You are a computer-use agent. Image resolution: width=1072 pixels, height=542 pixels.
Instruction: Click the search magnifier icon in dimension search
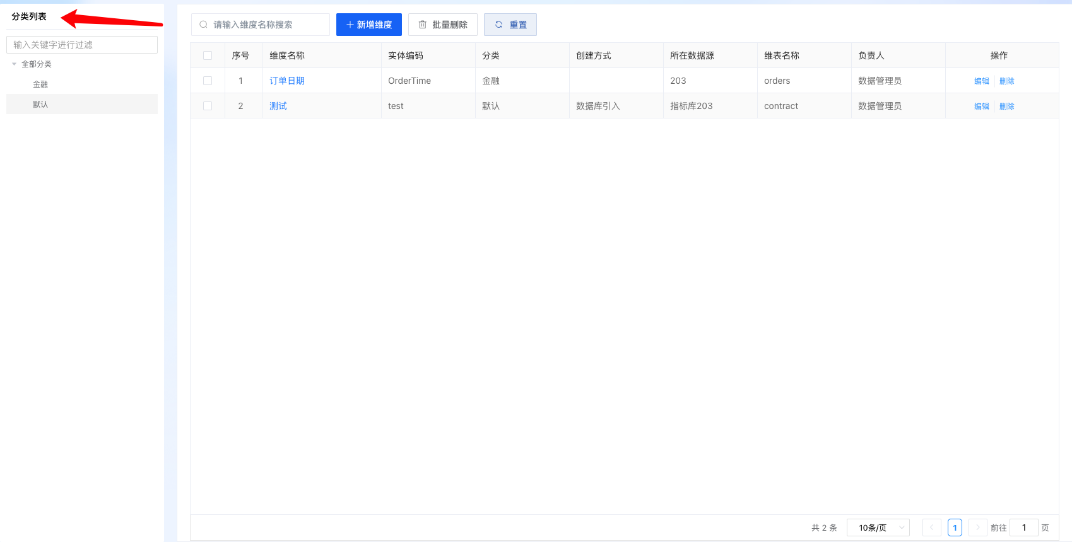[x=203, y=25]
